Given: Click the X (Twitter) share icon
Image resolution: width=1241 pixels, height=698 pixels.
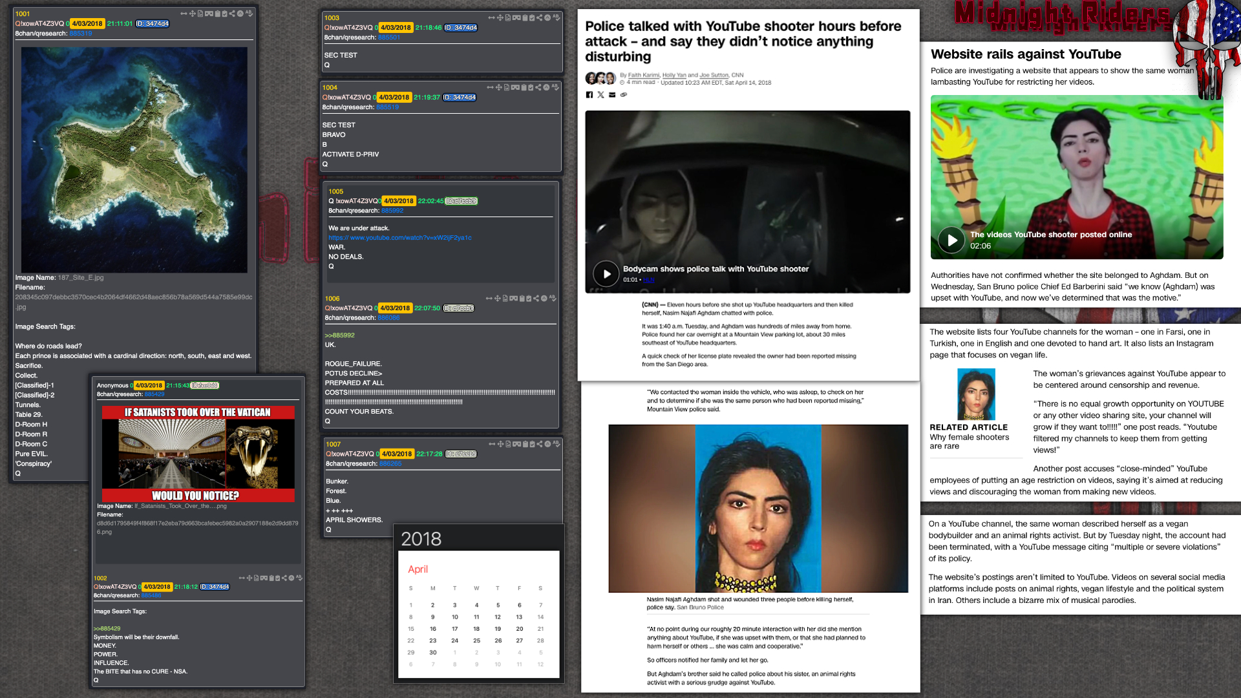Looking at the screenshot, I should pyautogui.click(x=600, y=95).
